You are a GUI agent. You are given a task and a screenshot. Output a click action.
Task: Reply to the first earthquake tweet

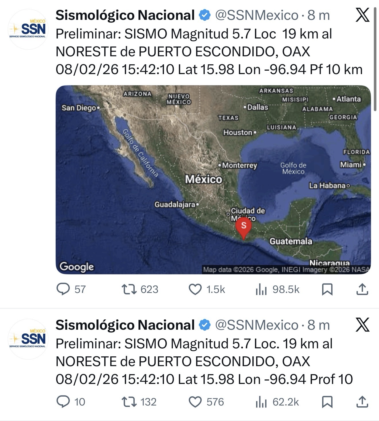(63, 289)
